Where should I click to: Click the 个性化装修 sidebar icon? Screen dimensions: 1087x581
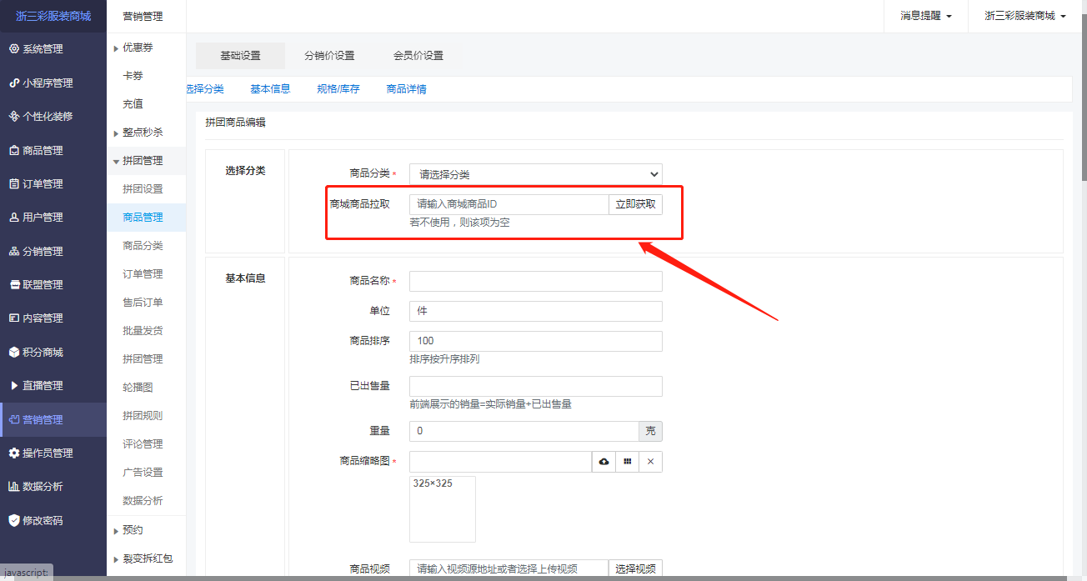click(14, 117)
